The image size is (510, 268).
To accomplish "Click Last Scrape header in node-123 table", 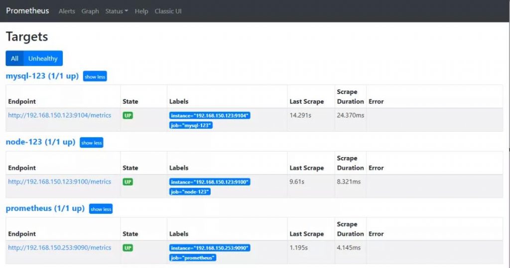I will point(307,168).
